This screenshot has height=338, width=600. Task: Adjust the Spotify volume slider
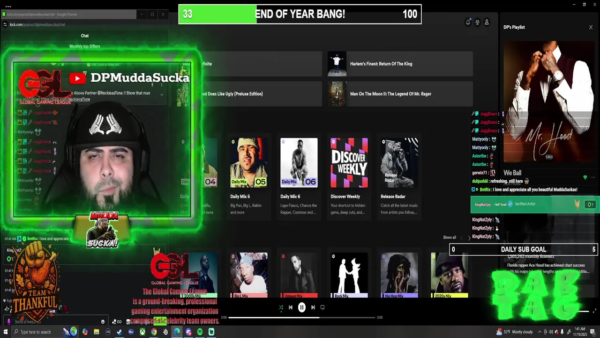583,311
